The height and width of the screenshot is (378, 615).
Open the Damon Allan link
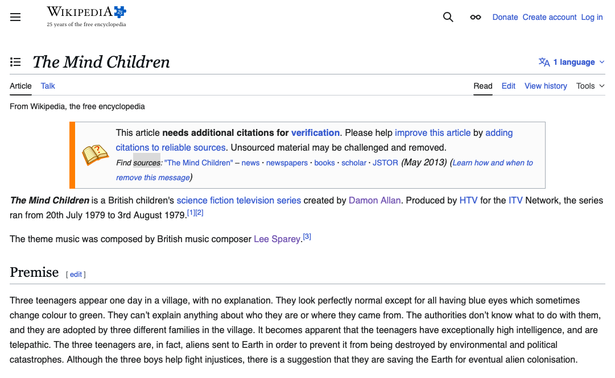(374, 201)
